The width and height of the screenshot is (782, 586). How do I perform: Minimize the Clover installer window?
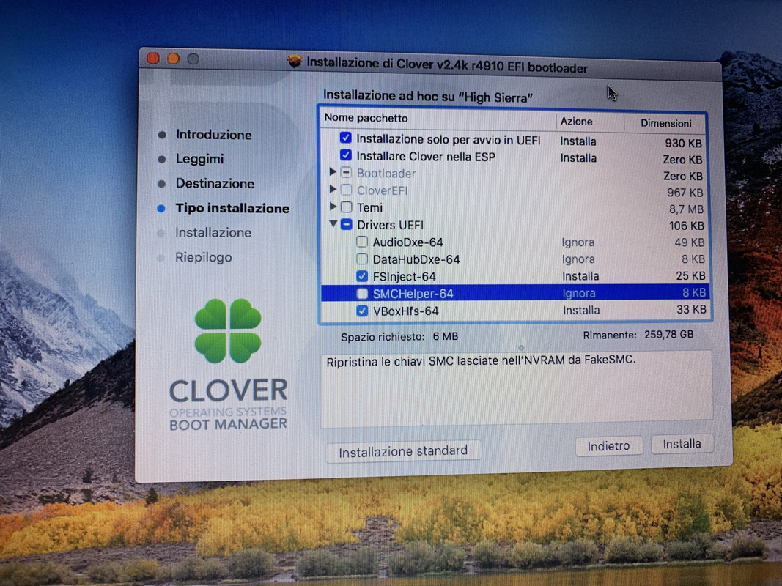click(173, 59)
